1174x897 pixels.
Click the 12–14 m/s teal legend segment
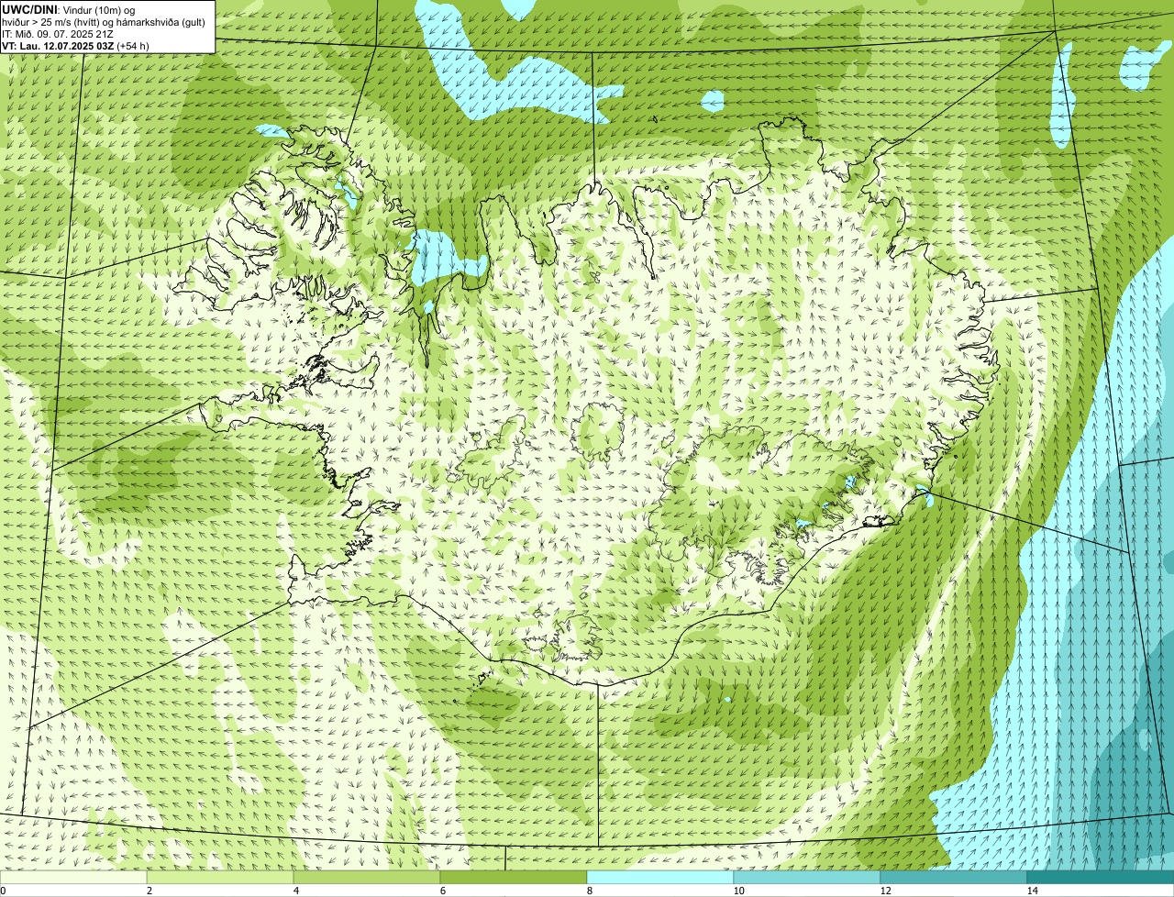[x=954, y=877]
